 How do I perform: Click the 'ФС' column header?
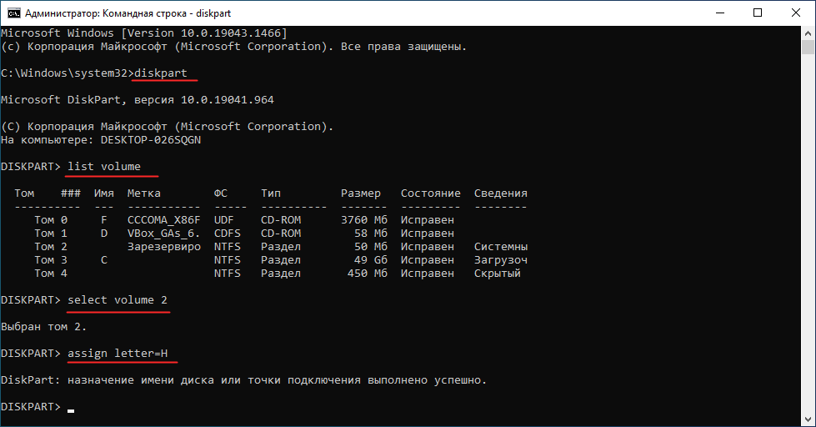point(221,193)
